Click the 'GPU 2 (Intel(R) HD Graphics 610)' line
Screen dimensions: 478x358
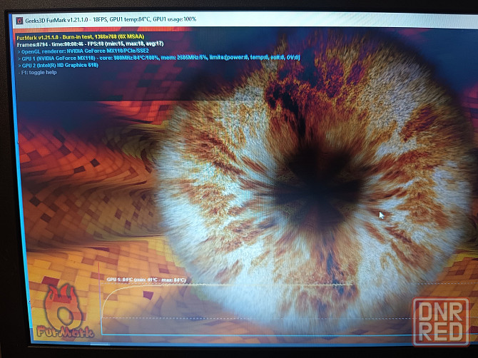tap(58, 65)
